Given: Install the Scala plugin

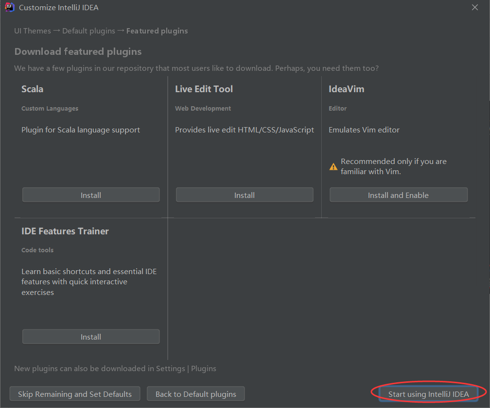Looking at the screenshot, I should pyautogui.click(x=91, y=195).
